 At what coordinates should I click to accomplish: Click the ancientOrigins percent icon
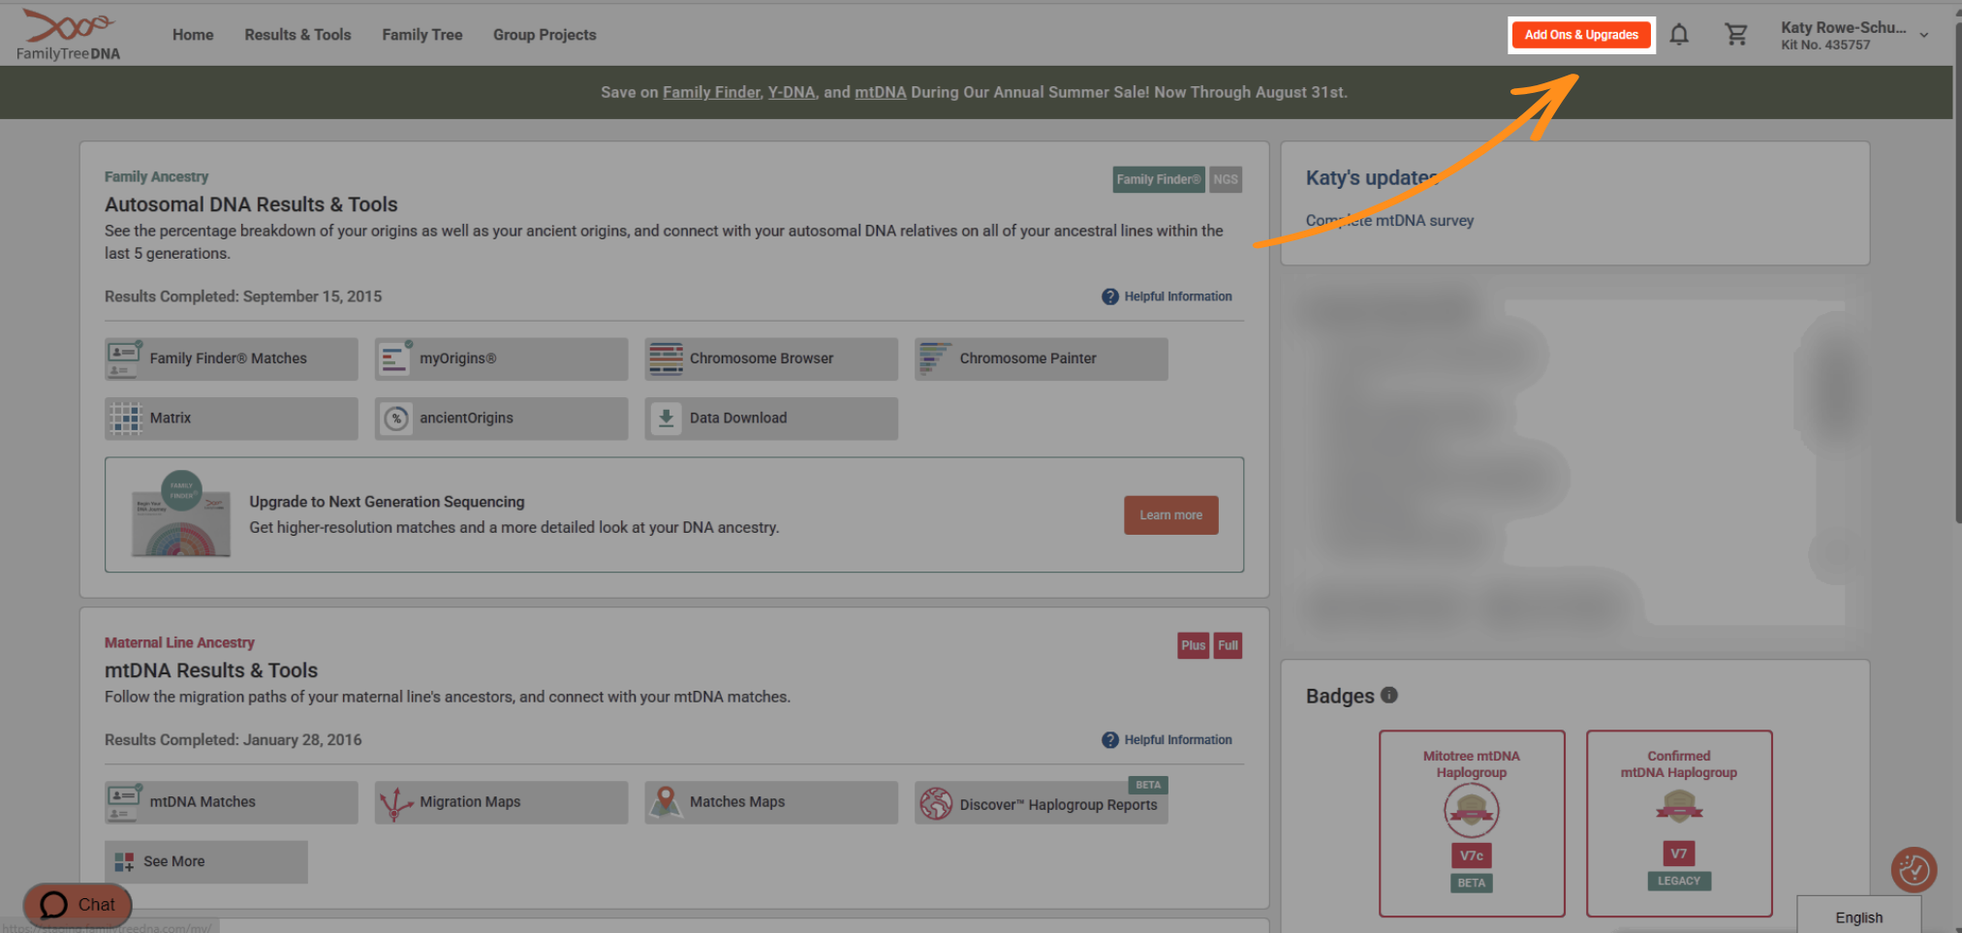(395, 419)
